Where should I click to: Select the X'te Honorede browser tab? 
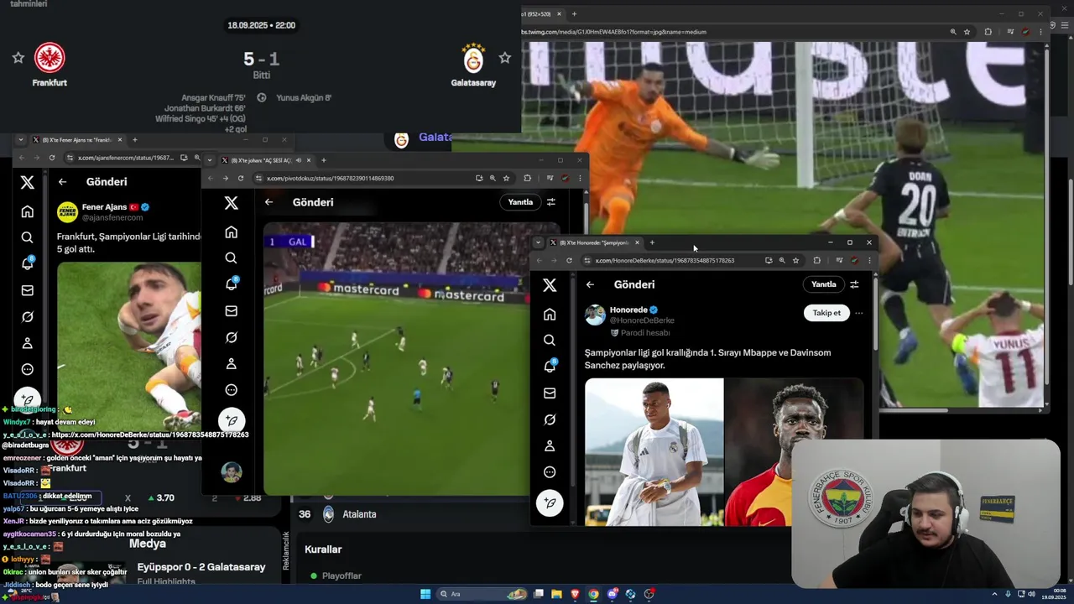click(593, 242)
